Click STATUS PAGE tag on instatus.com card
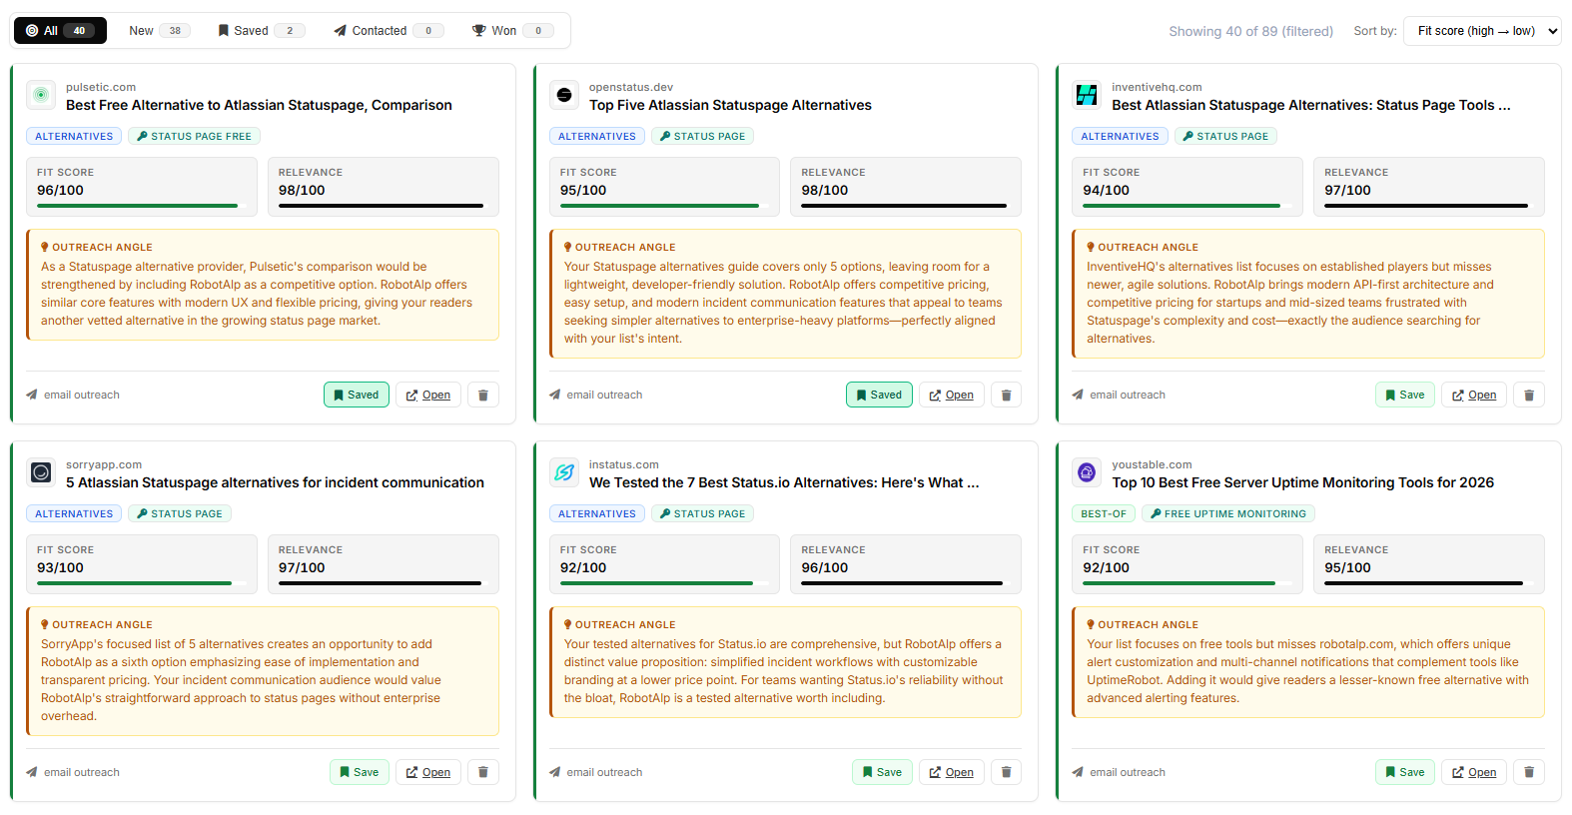 point(702,513)
